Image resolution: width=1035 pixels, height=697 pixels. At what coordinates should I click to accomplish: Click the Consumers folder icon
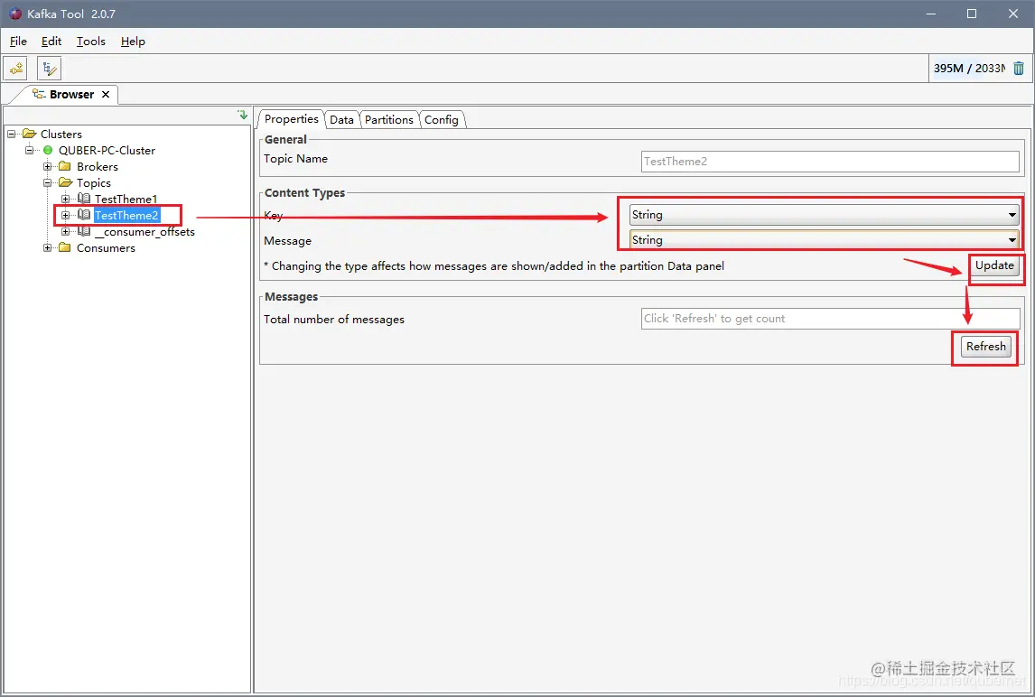tap(65, 247)
